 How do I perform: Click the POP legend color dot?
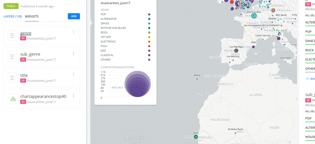click(149, 15)
